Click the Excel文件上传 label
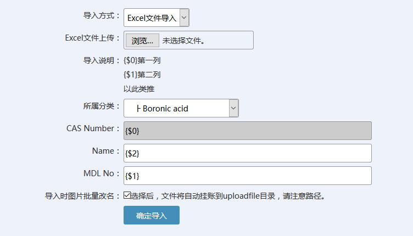Viewport: 413px width, 236px height. 92,38
